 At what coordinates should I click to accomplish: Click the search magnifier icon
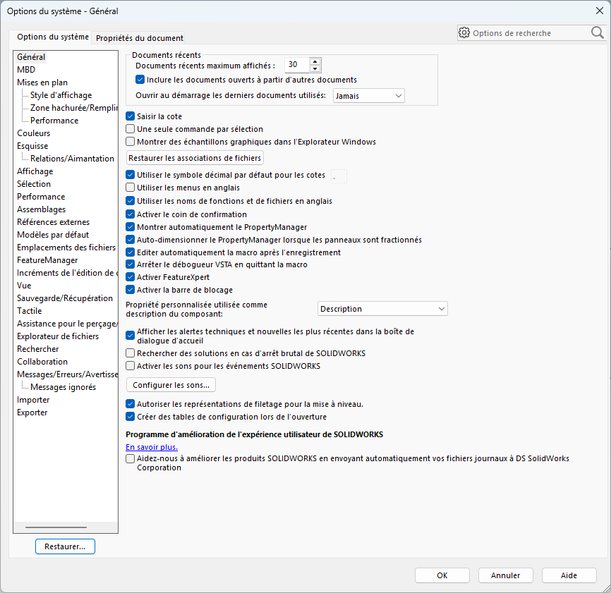[597, 32]
